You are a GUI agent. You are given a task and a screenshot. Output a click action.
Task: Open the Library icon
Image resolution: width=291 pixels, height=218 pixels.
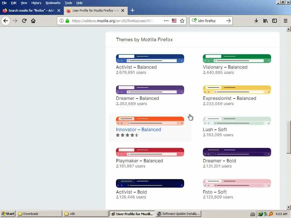point(265,21)
